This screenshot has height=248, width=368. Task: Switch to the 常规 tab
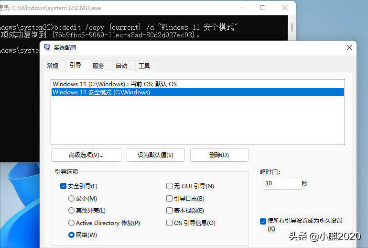tap(53, 66)
